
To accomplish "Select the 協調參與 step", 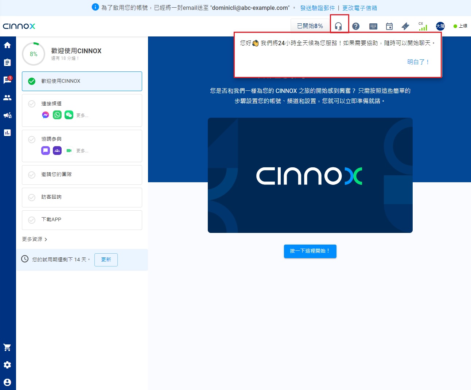I will click(82, 146).
